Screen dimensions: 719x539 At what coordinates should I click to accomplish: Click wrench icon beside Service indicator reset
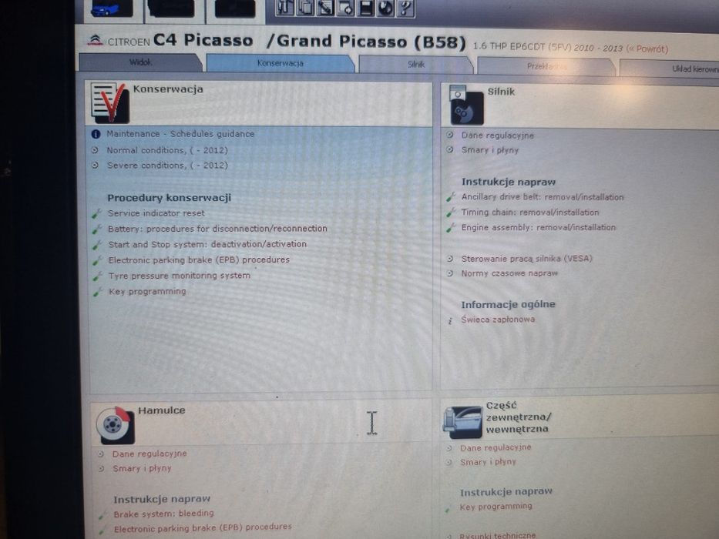96,213
